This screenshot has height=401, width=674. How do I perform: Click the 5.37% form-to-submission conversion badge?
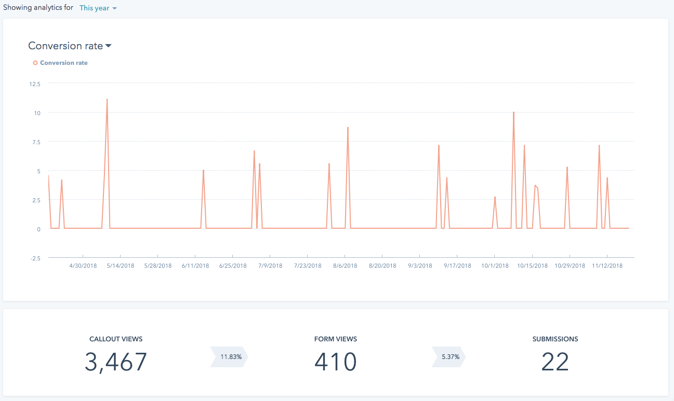(x=449, y=357)
